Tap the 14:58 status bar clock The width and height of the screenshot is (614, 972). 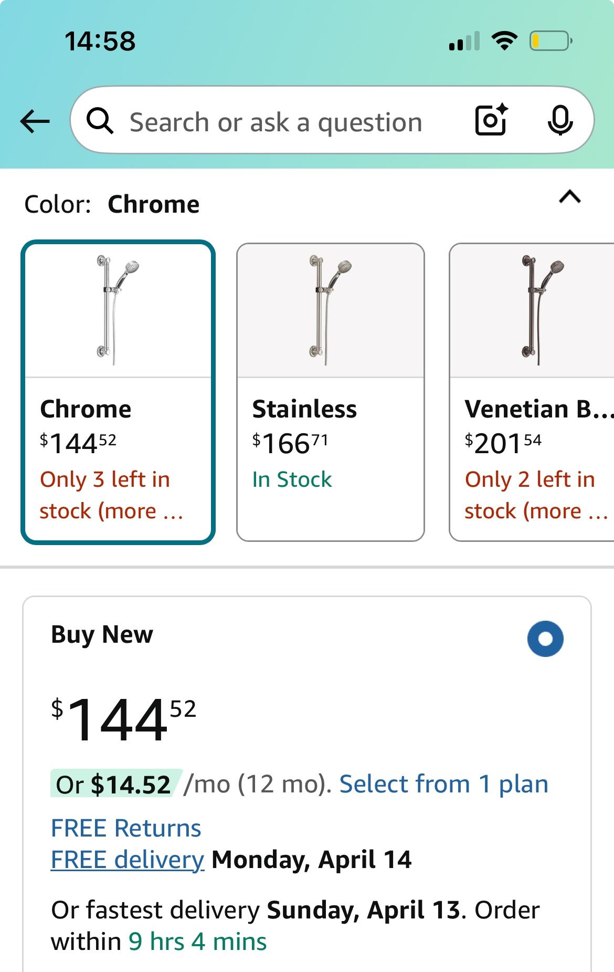tap(100, 41)
